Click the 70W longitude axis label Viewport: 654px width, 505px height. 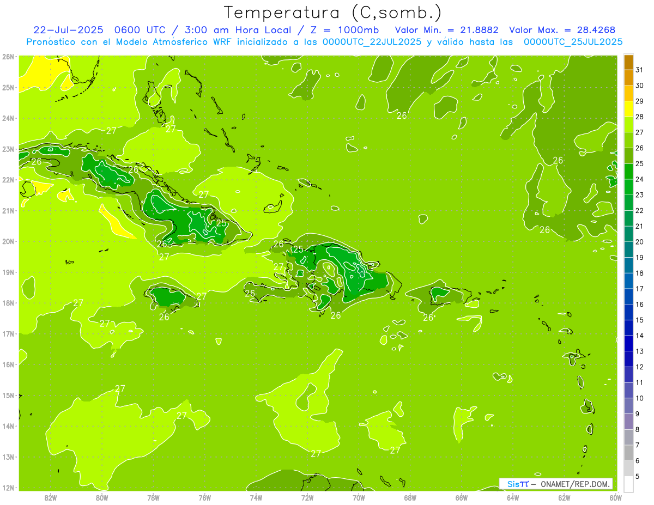[359, 497]
